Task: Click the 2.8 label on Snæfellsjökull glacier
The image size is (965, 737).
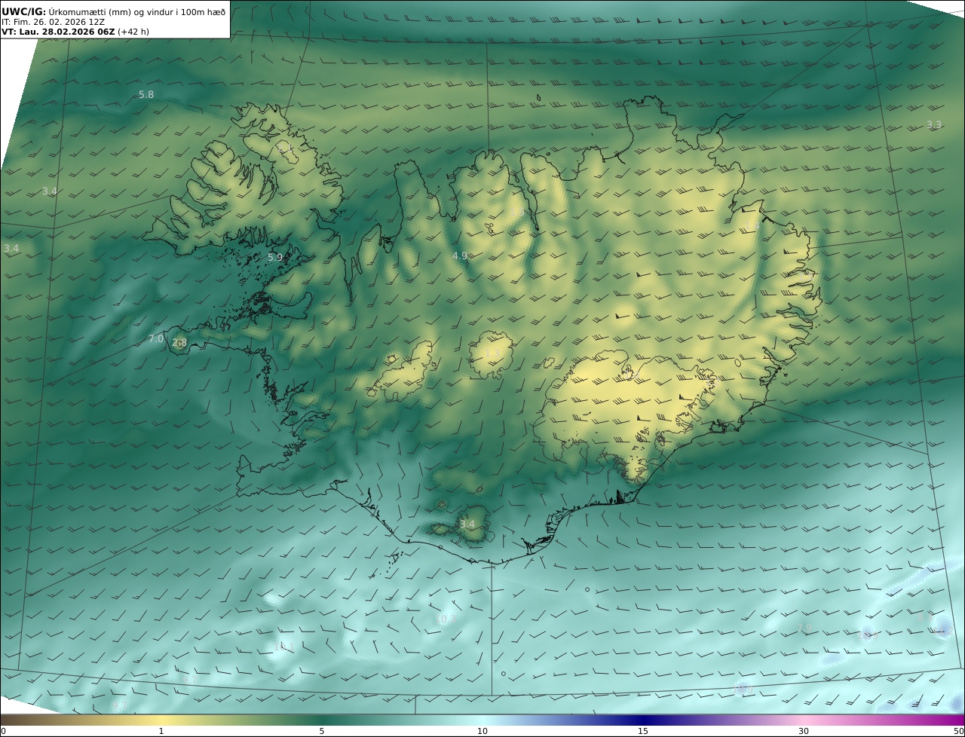Action: click(179, 343)
